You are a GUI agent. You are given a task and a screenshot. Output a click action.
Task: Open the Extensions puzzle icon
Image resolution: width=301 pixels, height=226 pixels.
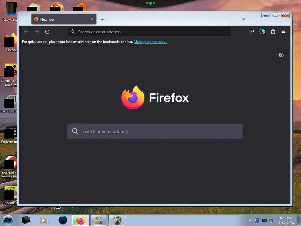click(273, 31)
